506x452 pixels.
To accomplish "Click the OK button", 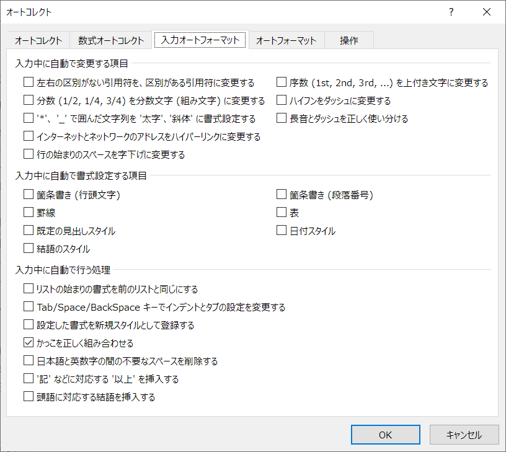I will click(x=385, y=435).
